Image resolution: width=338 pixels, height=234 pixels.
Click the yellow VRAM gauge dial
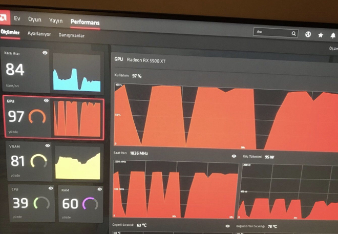click(x=39, y=161)
